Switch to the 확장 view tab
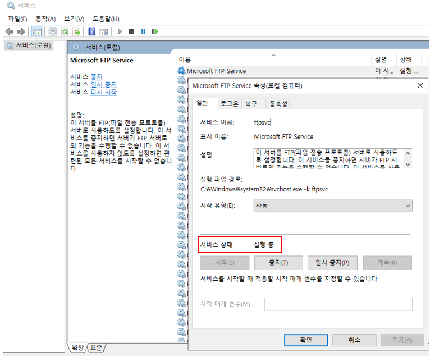Screen dimensions: 435x356 click(x=77, y=348)
